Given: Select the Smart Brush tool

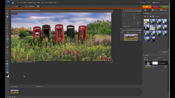Looking at the screenshot, I should 7,58.
